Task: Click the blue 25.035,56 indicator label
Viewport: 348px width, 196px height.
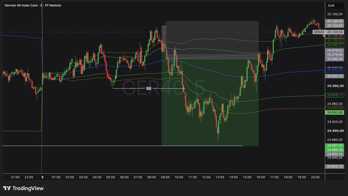Action: coord(335,70)
